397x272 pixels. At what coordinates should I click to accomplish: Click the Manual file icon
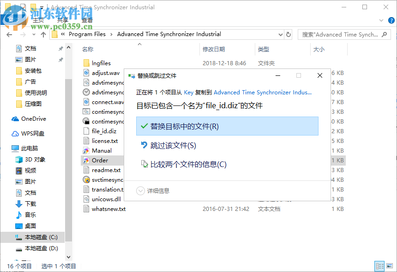click(86, 150)
